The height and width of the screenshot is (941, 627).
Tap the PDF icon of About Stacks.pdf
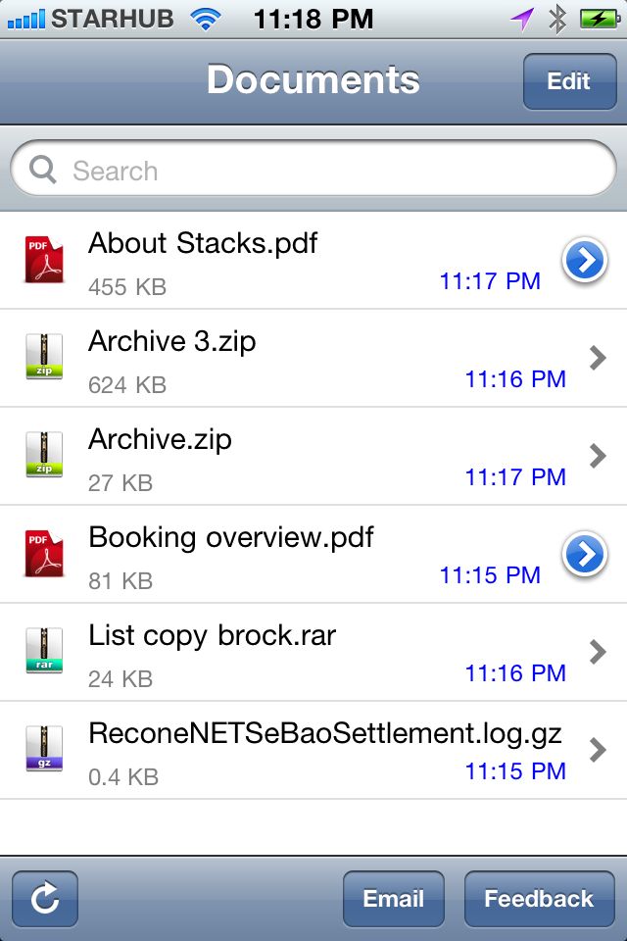44,259
